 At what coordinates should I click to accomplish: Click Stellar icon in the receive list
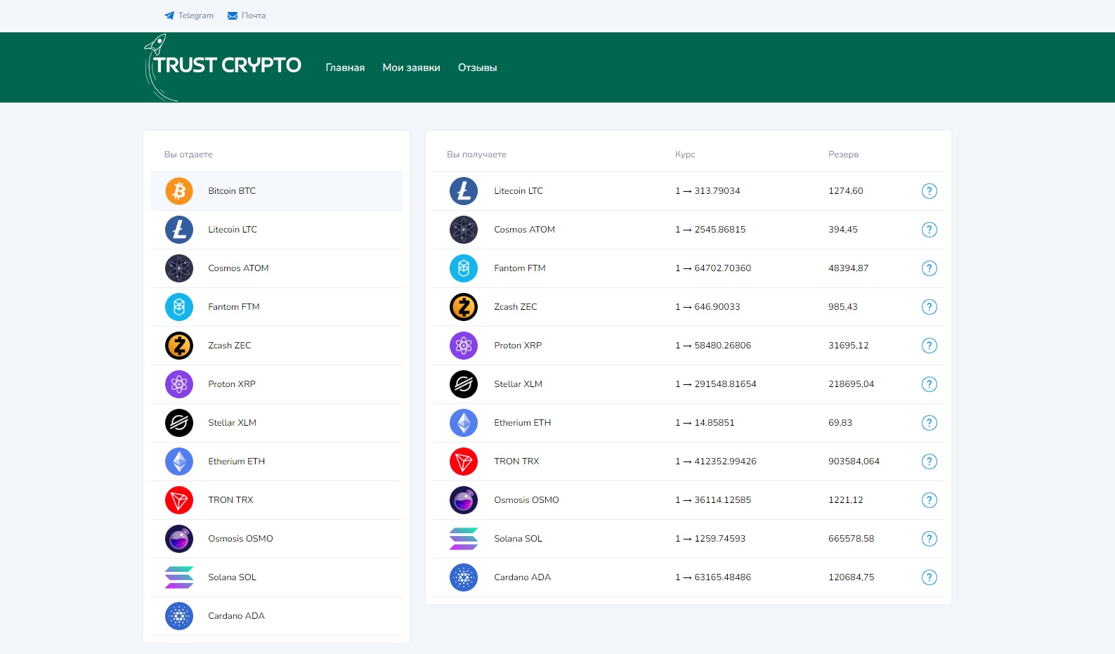coord(464,384)
